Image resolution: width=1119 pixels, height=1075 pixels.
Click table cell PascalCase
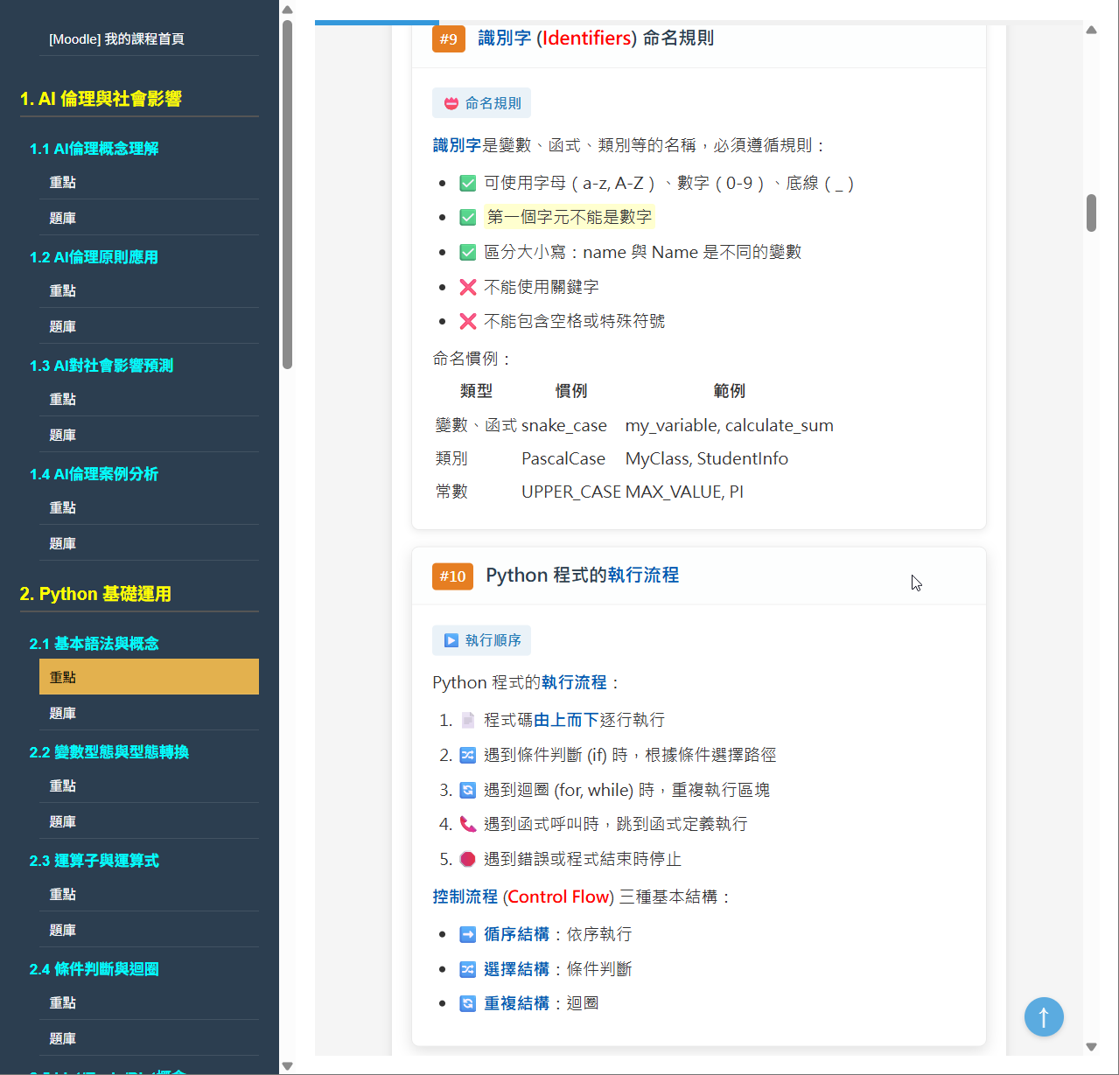(x=563, y=458)
